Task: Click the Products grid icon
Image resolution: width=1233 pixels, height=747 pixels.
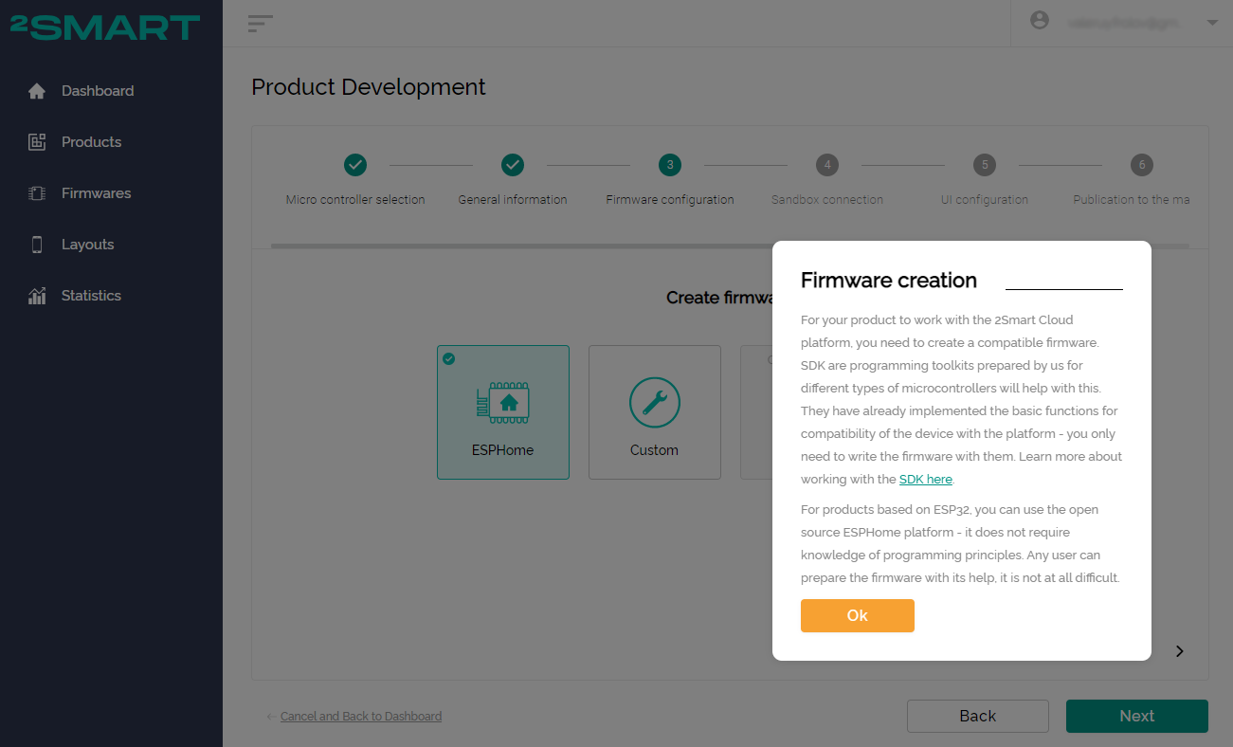Action: 37,142
